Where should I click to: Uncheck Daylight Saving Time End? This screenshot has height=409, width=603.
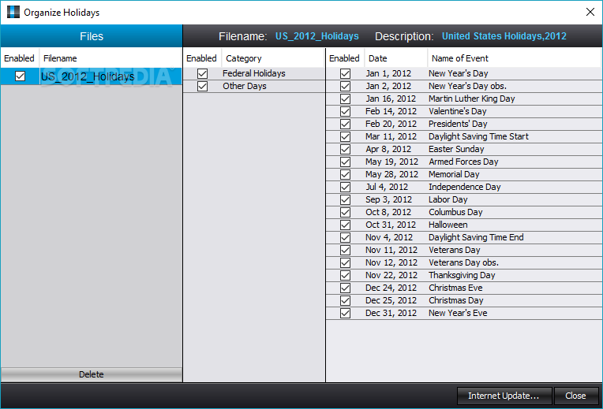click(346, 237)
